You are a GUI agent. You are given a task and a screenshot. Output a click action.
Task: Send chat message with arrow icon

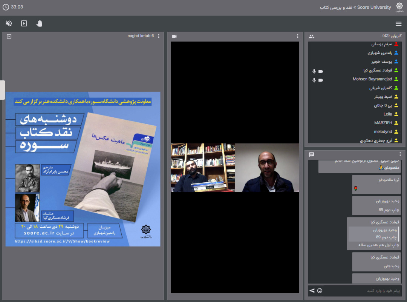pyautogui.click(x=312, y=291)
